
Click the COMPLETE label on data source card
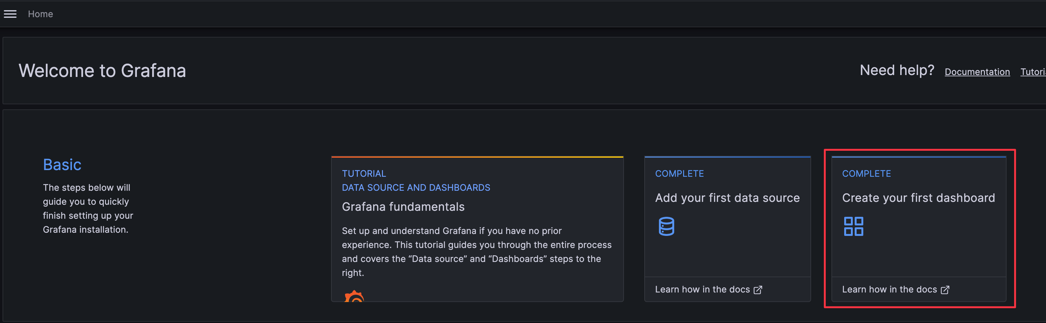point(679,174)
